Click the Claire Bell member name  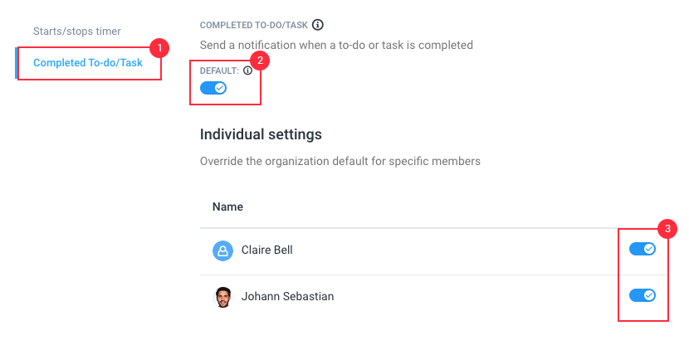click(x=266, y=250)
